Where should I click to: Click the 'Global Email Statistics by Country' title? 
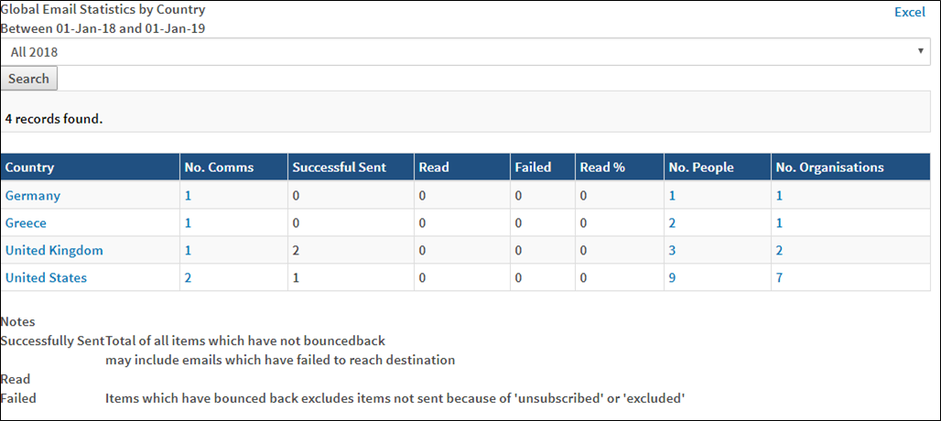click(x=103, y=9)
